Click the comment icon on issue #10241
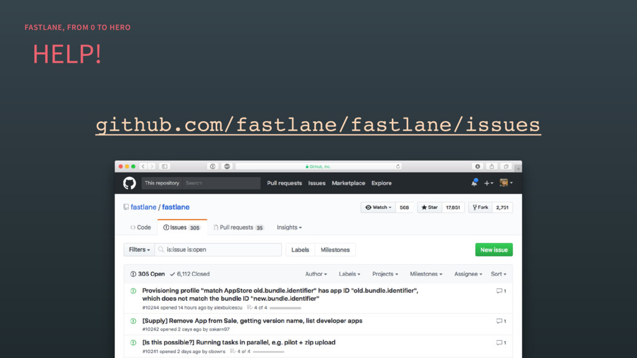637x358 pixels. (501, 342)
